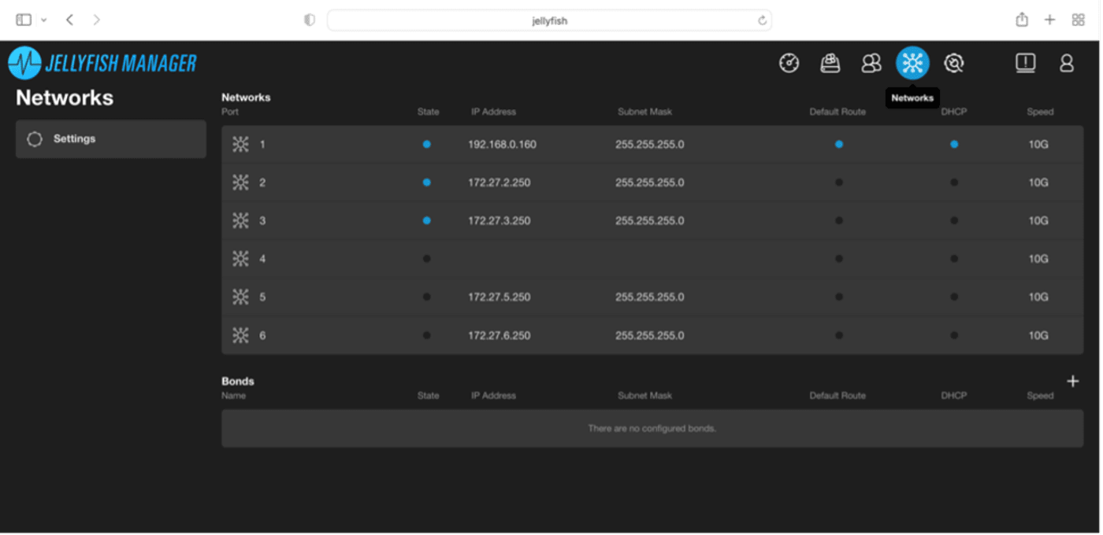Click the Jellyfish Manager logo

tap(102, 63)
